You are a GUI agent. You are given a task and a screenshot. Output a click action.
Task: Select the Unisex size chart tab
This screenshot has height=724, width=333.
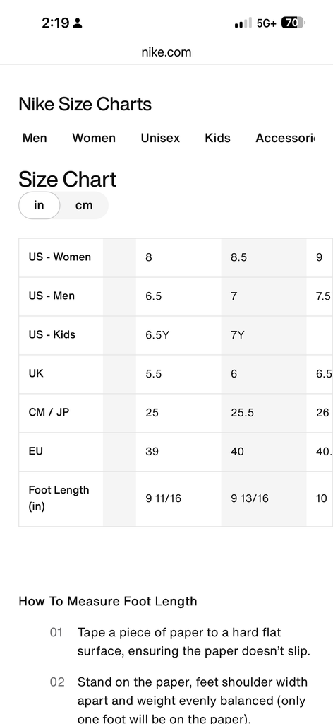pos(160,138)
